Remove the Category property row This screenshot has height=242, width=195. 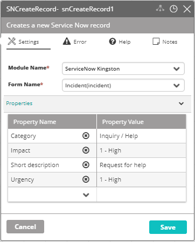coord(86,136)
